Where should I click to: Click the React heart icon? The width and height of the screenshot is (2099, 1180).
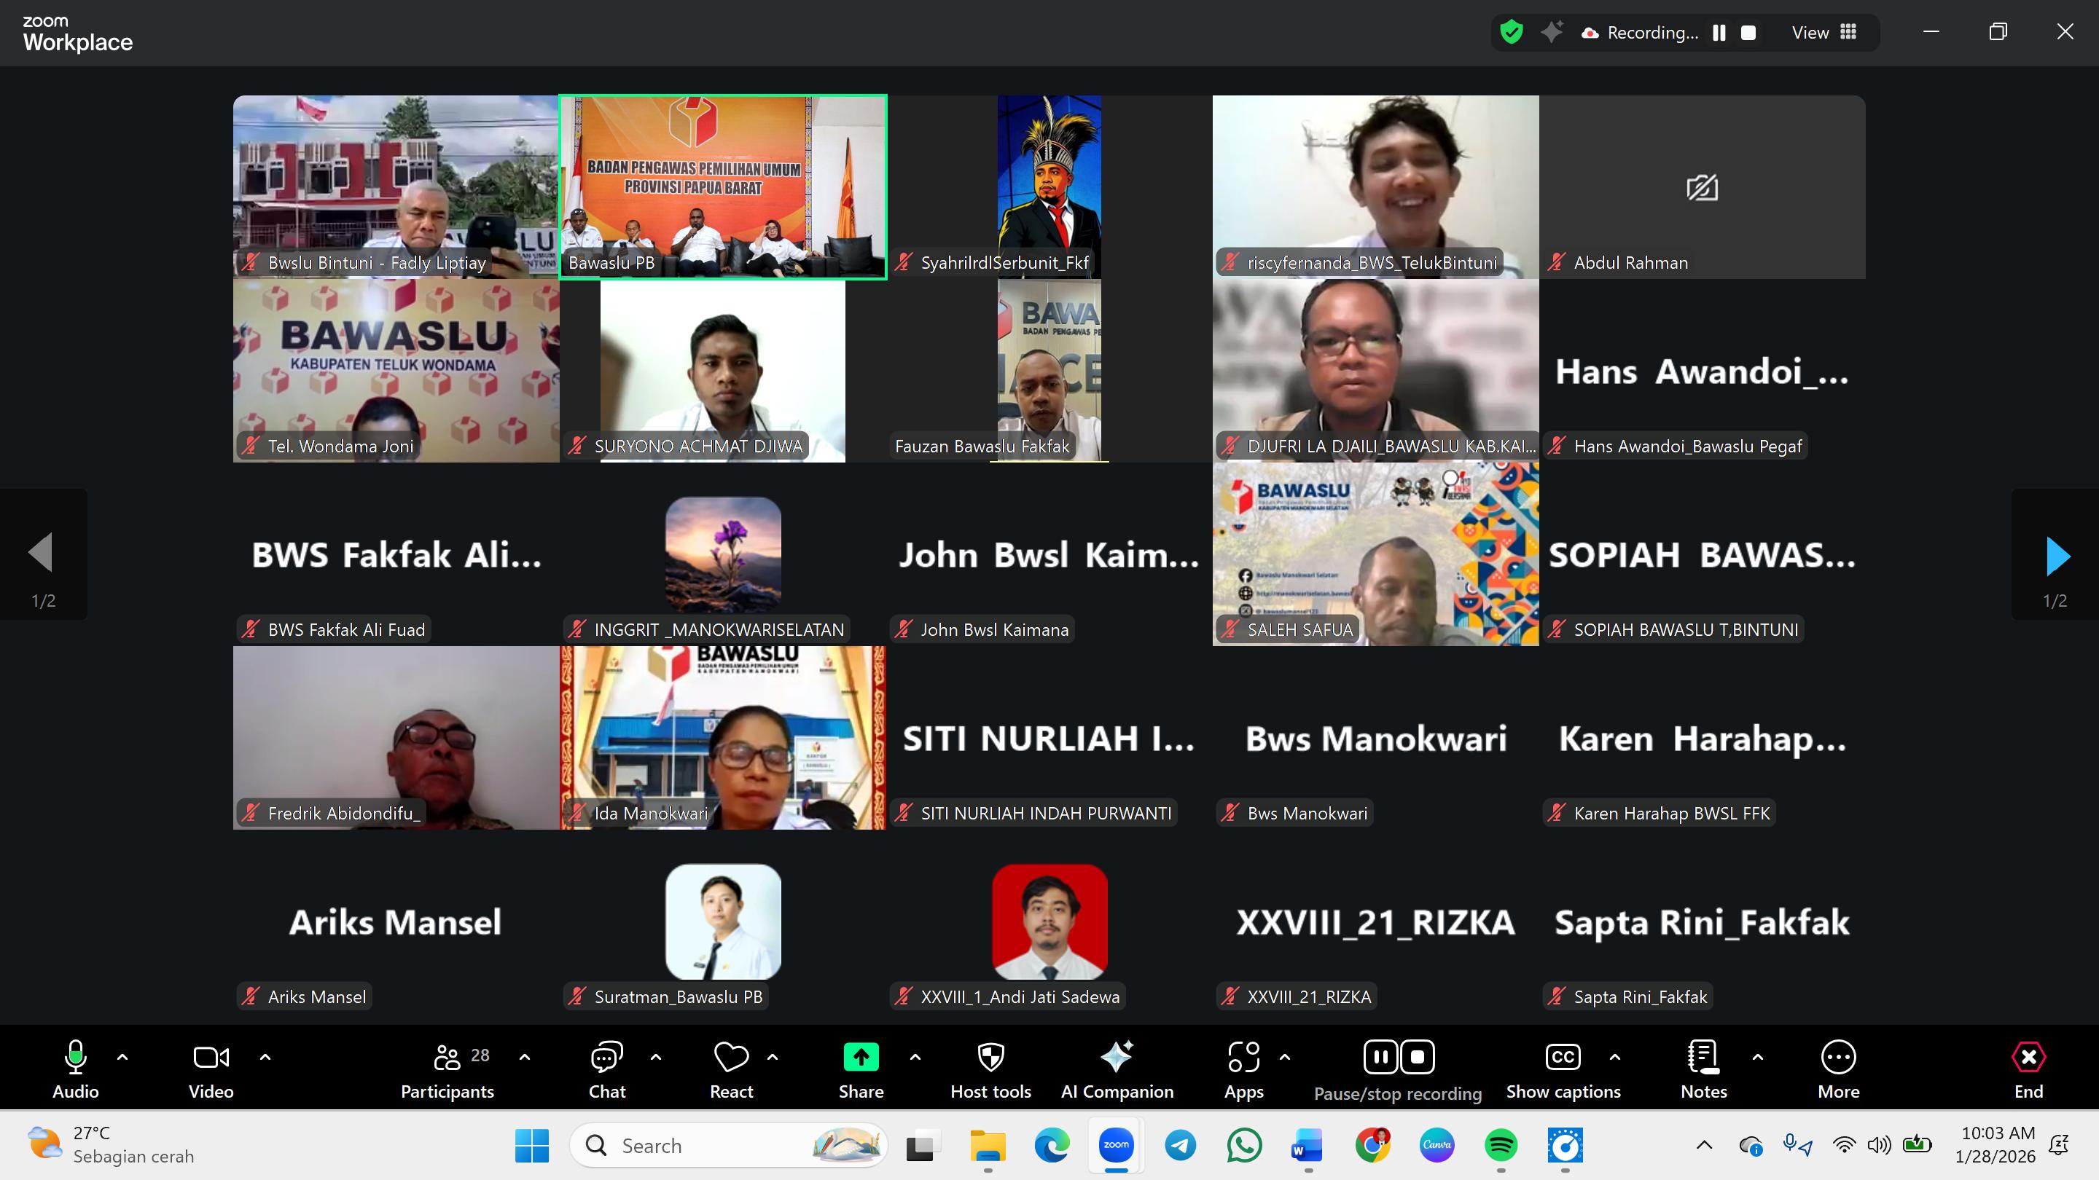731,1058
